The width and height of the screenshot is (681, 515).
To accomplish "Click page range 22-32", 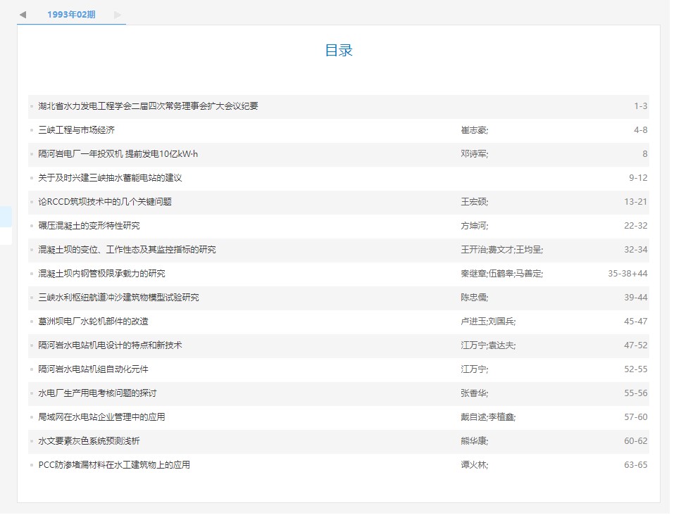I will [636, 226].
